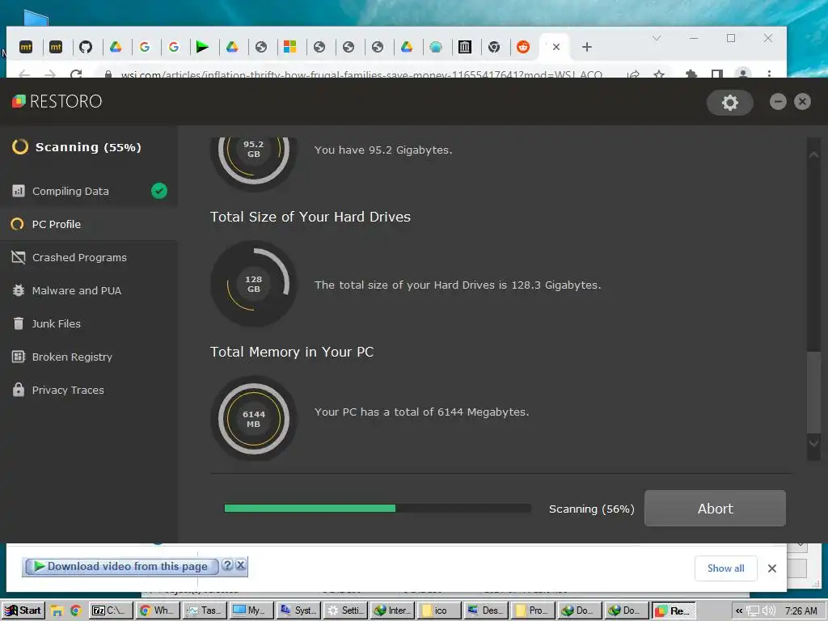Minimize the Restoro window
This screenshot has width=828, height=621.
[x=778, y=101]
